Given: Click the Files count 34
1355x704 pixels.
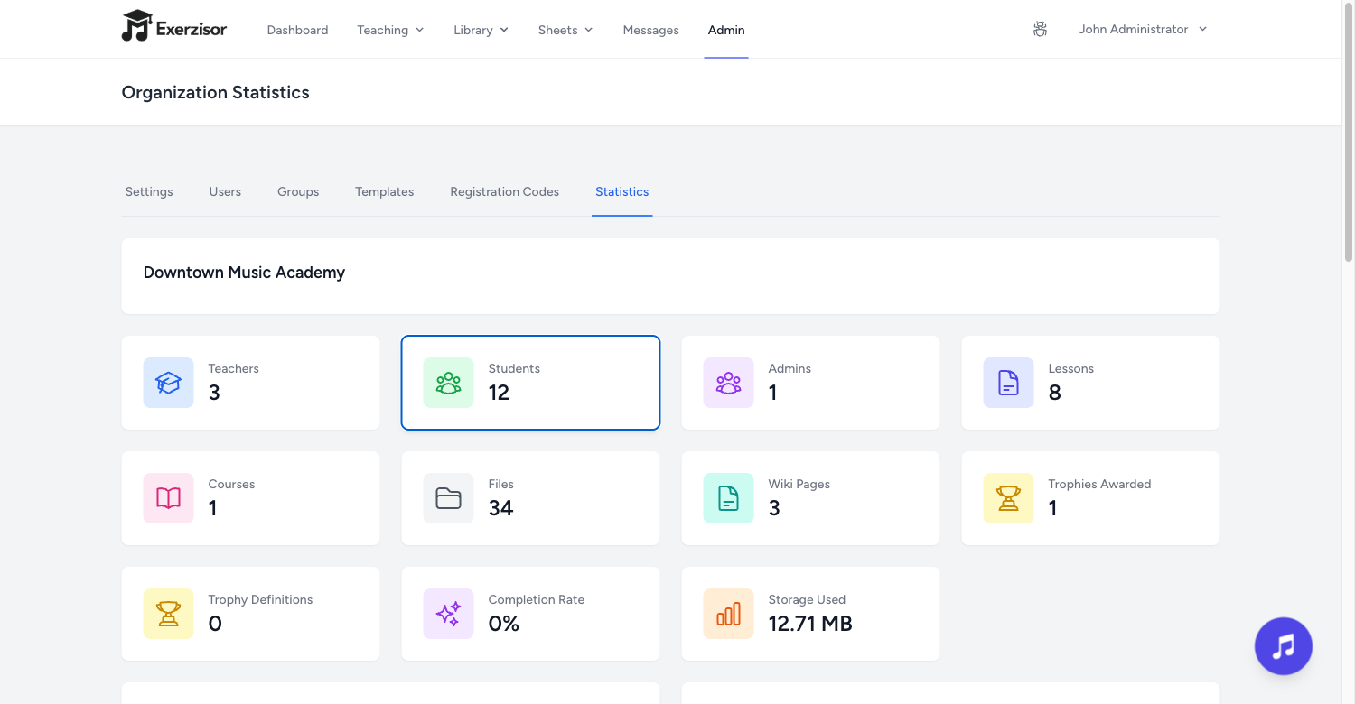Looking at the screenshot, I should [x=500, y=508].
